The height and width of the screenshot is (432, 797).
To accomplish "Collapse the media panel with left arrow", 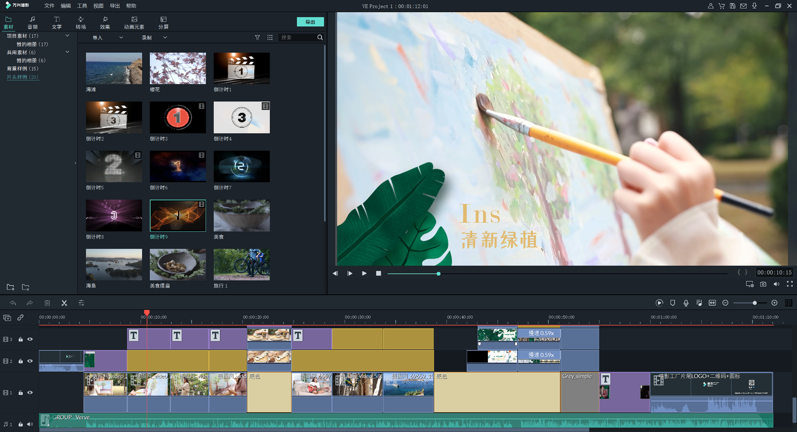I will (75, 163).
